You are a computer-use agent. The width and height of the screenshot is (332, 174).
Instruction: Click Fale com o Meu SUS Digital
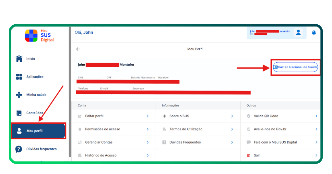point(275,142)
